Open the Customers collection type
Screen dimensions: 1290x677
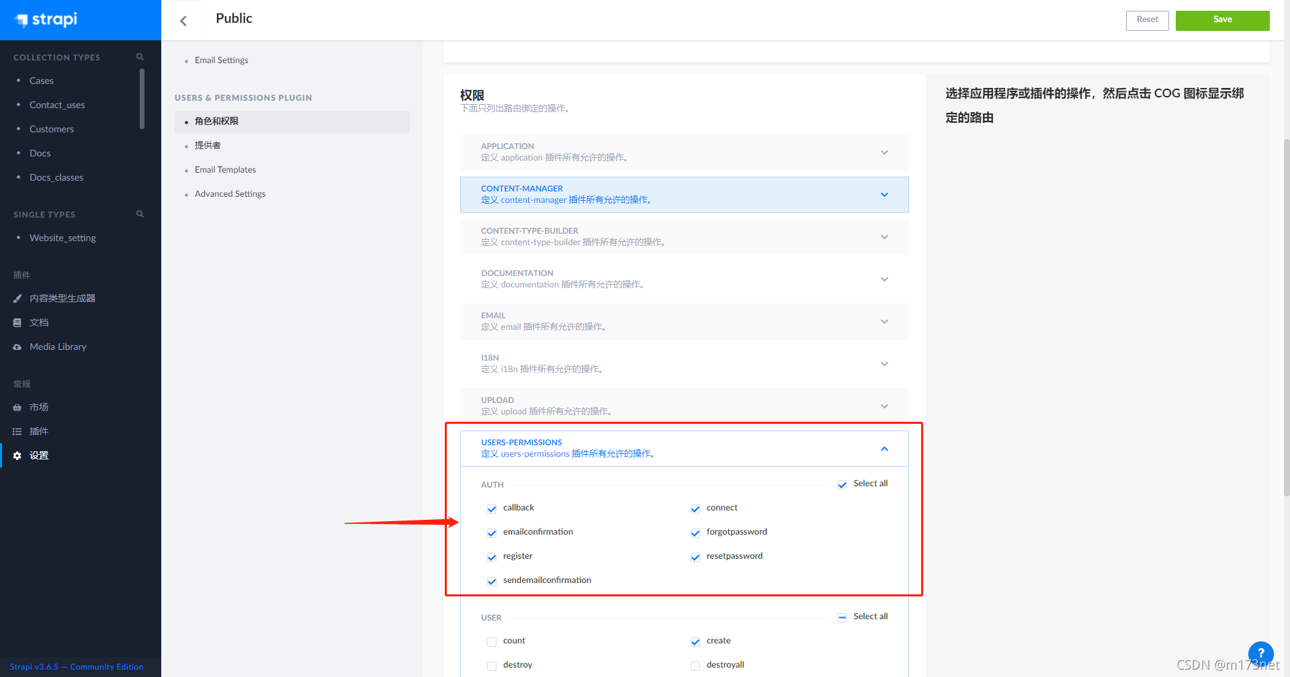52,129
